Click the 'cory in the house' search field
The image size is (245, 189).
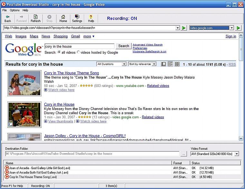(79, 46)
